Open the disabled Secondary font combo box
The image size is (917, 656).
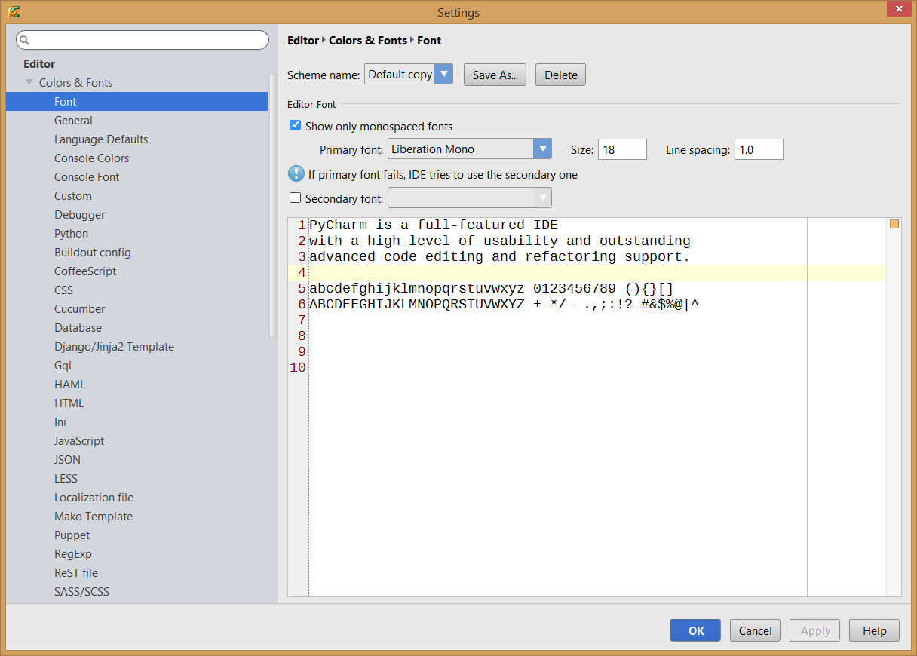click(470, 198)
